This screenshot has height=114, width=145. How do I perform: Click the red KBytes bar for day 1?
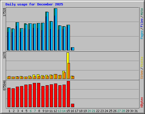click(9, 97)
